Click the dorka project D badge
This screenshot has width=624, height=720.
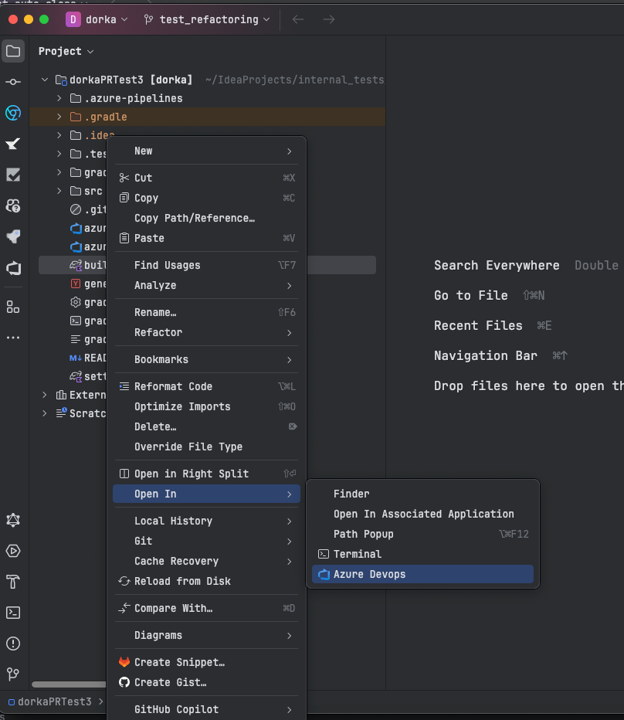73,19
